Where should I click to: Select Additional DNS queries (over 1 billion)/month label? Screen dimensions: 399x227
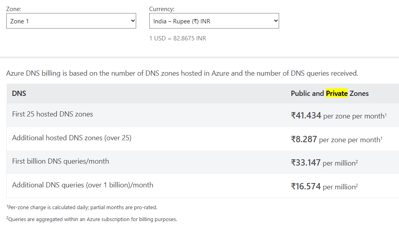point(83,185)
